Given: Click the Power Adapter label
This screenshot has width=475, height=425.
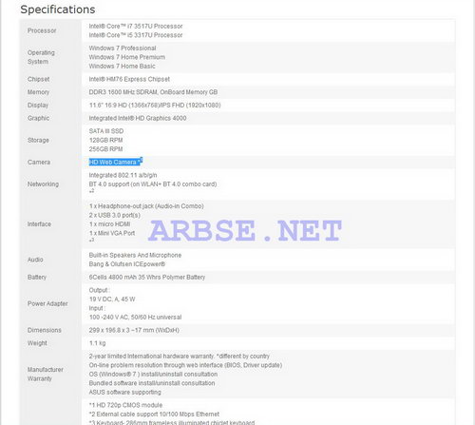Looking at the screenshot, I should tap(47, 303).
